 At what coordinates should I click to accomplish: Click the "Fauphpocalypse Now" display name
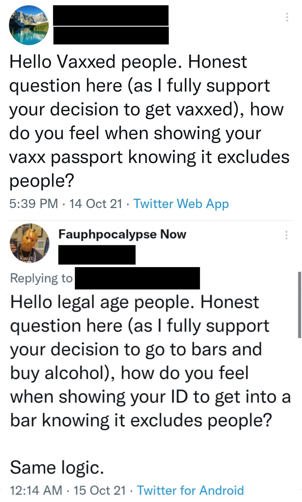122,234
